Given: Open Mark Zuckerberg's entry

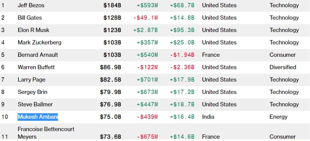Looking at the screenshot, I should pyautogui.click(x=40, y=43).
